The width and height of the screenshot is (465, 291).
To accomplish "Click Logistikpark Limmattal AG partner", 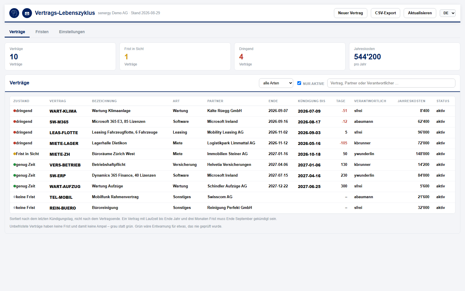I will (231, 143).
